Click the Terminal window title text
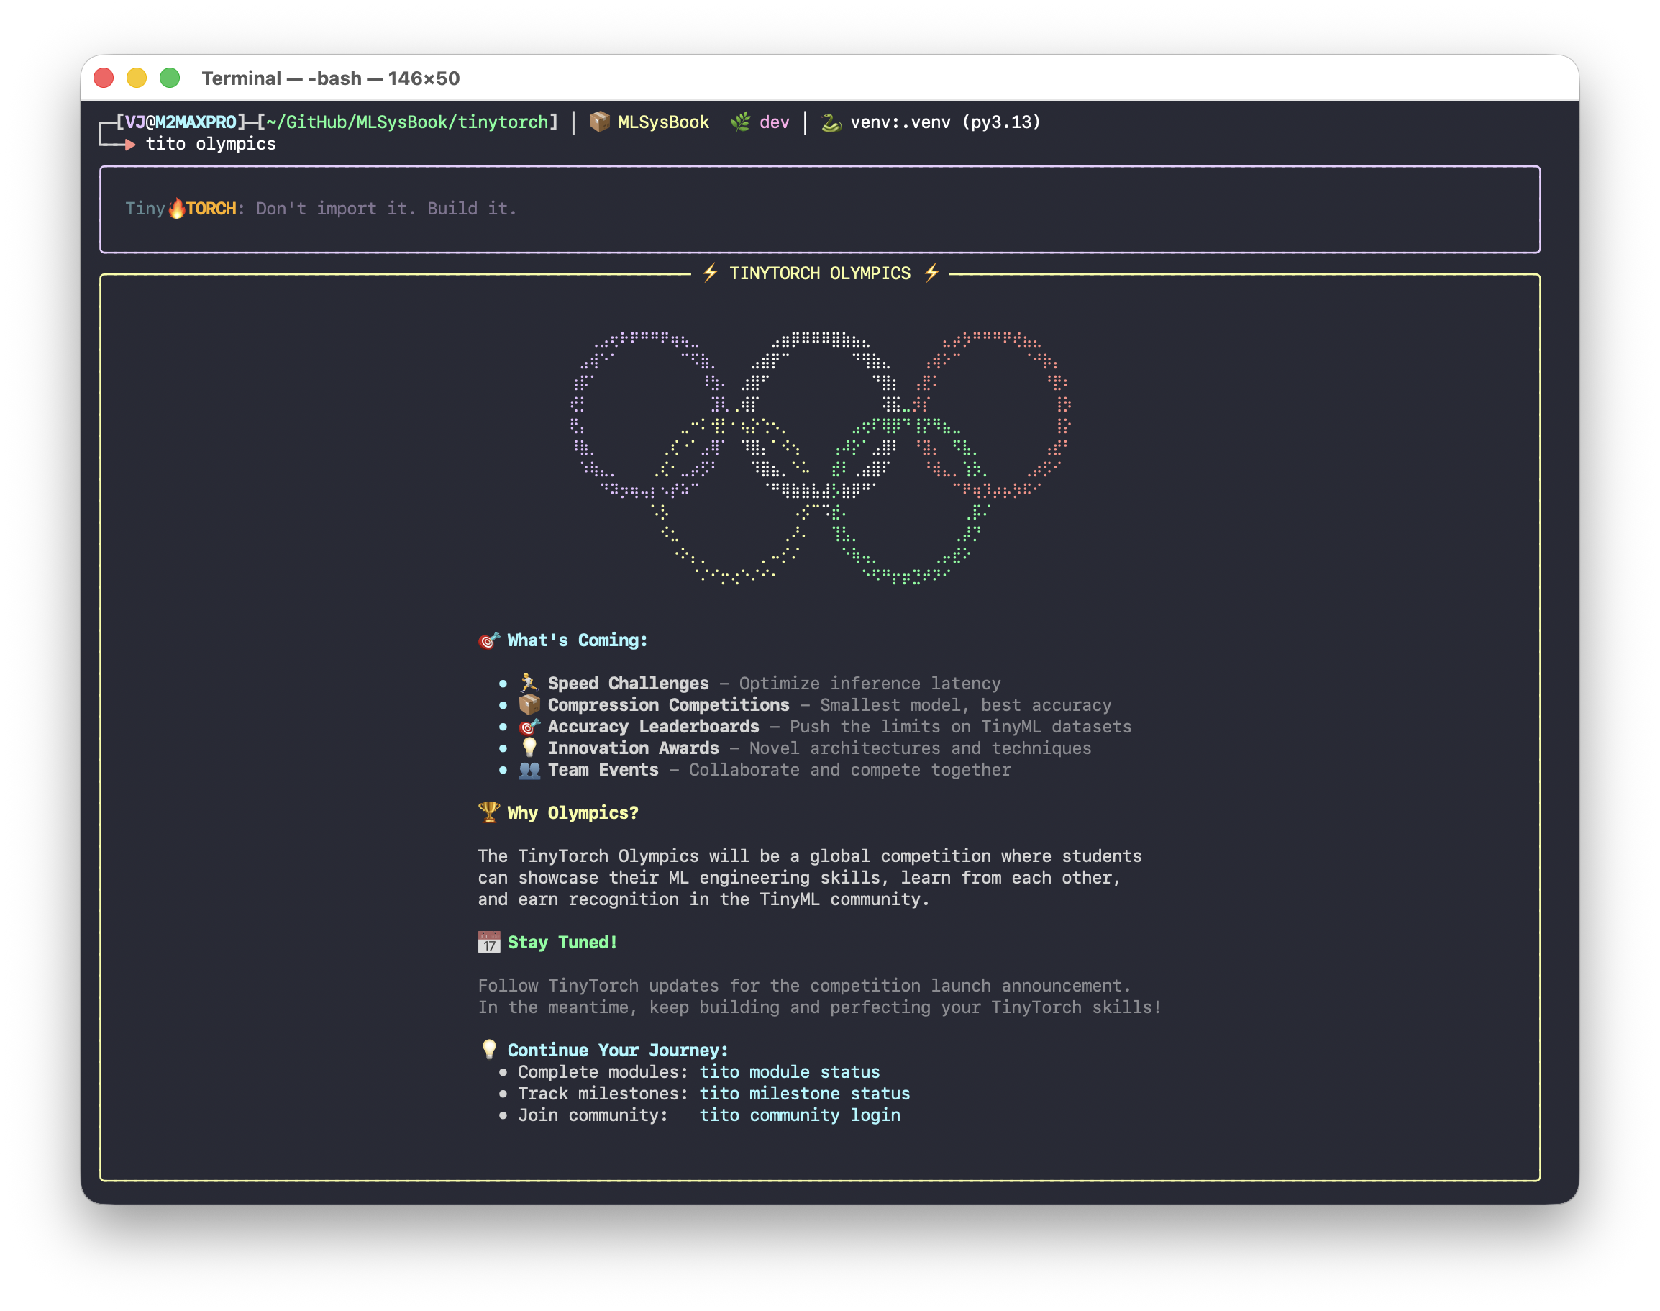 pyautogui.click(x=330, y=78)
